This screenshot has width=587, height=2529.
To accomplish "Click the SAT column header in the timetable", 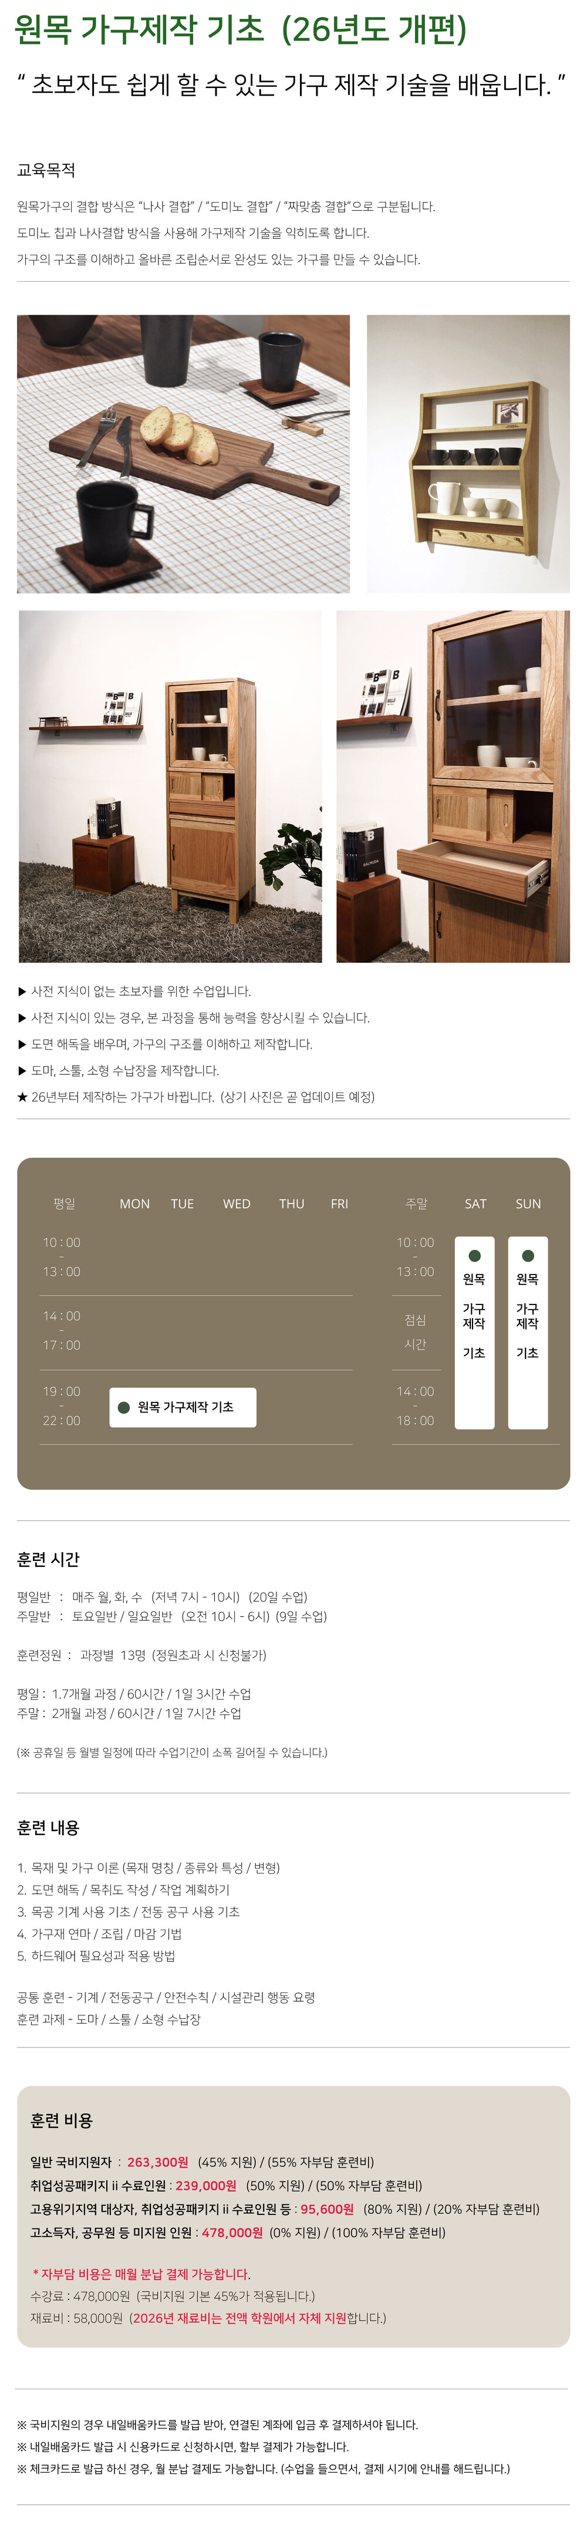I will (475, 1203).
